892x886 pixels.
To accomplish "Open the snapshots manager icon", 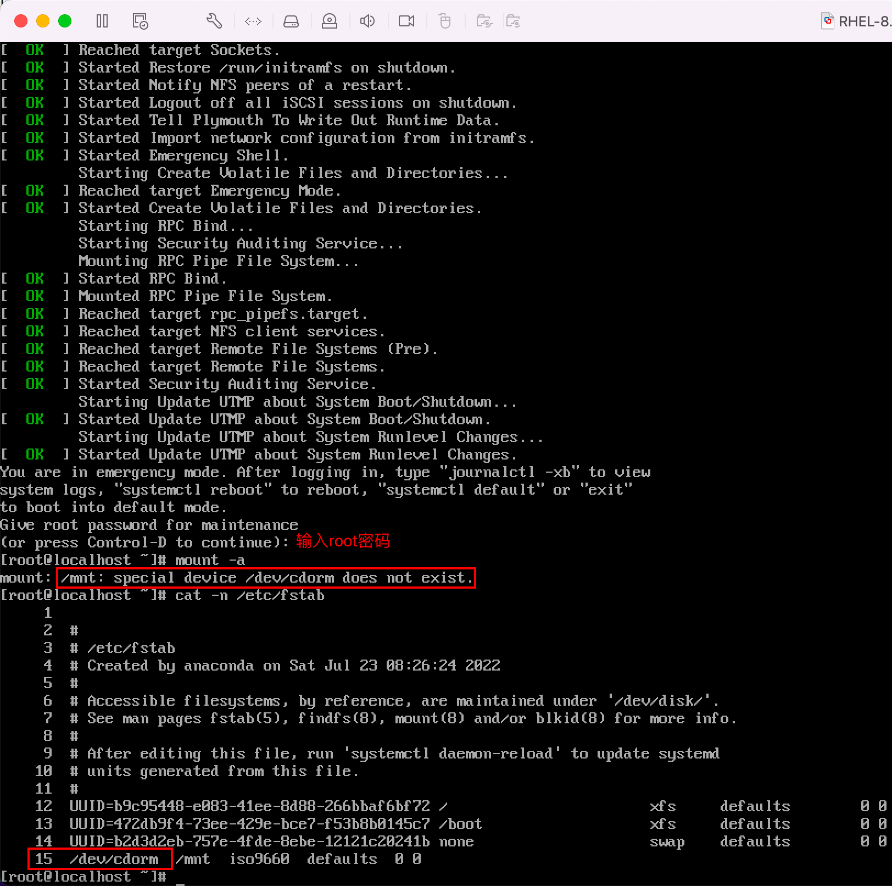I will coord(140,21).
